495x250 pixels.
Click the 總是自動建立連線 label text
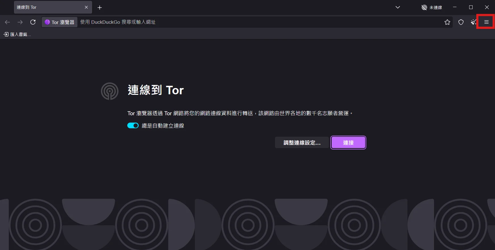[x=163, y=126]
